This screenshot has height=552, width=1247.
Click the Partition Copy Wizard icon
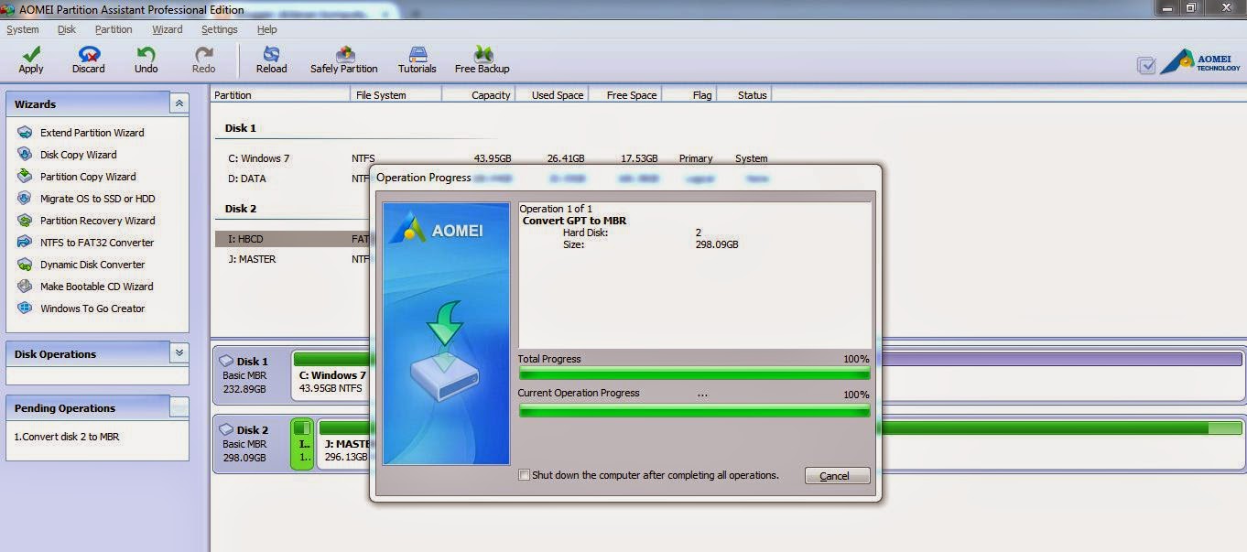(x=25, y=177)
